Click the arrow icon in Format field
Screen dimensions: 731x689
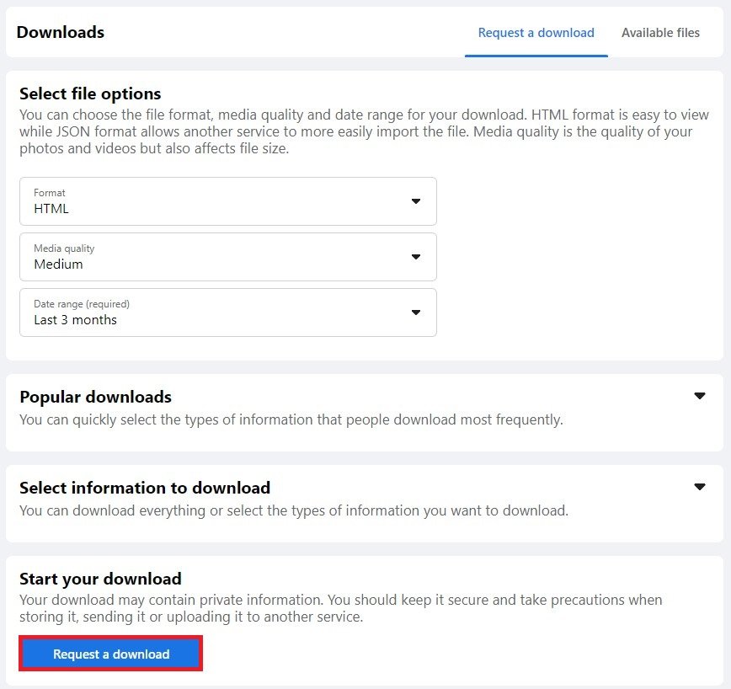[x=415, y=201]
